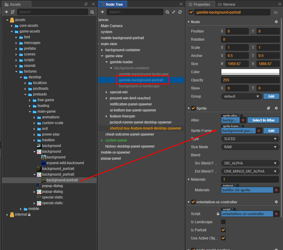Collapse the Node section in Properties
Viewport: 283px width, 250px height.
189,22
